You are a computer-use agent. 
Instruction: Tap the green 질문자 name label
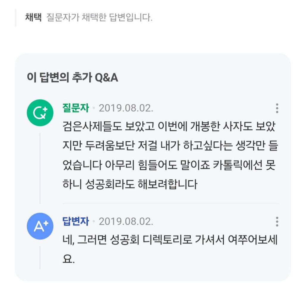(x=76, y=108)
